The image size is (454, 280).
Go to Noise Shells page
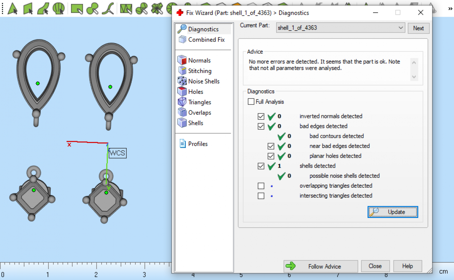[204, 81]
